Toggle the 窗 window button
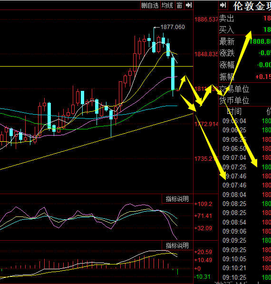271x284 pixels. point(179,5)
